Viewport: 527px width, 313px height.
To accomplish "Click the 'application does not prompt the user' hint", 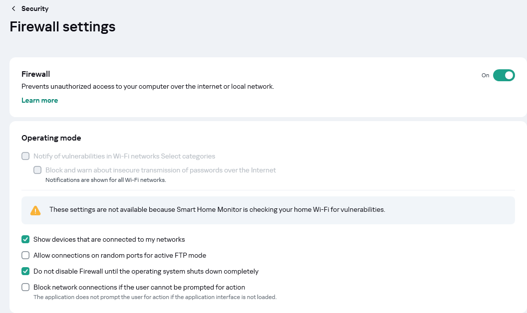I will [155, 297].
